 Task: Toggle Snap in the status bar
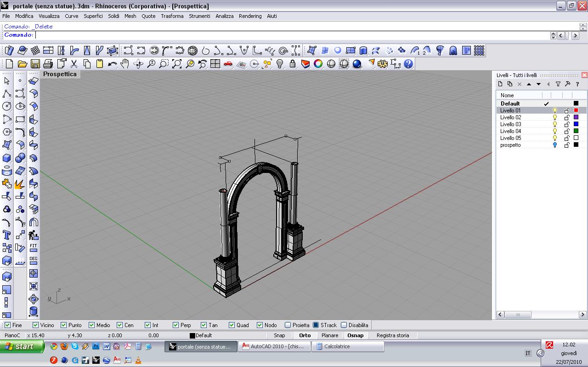pyautogui.click(x=279, y=335)
